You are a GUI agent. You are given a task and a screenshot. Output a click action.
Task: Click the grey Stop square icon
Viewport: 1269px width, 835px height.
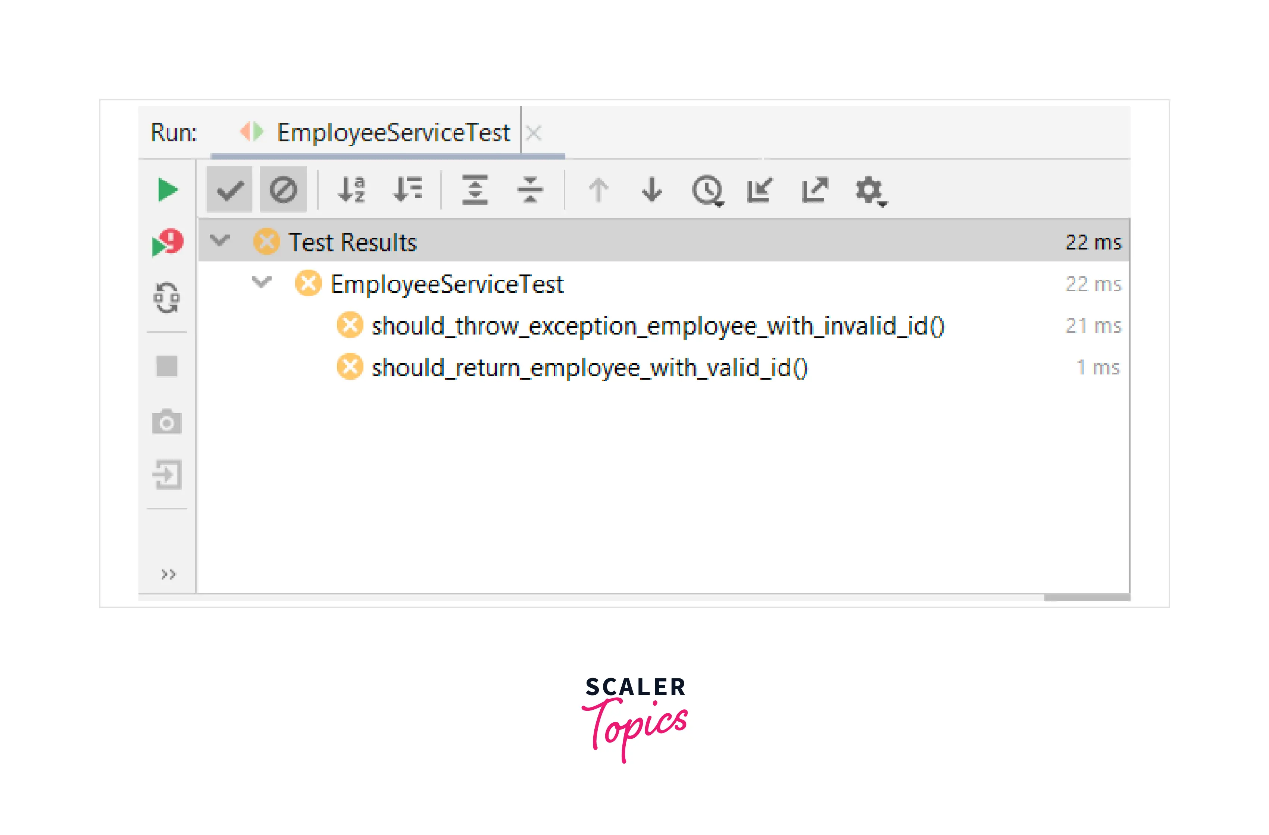tap(167, 367)
